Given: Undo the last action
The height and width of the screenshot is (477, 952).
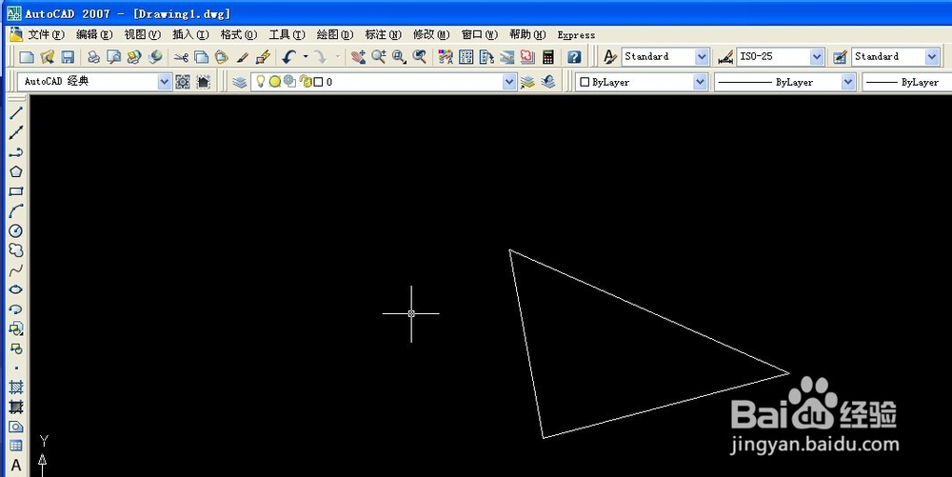Looking at the screenshot, I should pyautogui.click(x=289, y=57).
